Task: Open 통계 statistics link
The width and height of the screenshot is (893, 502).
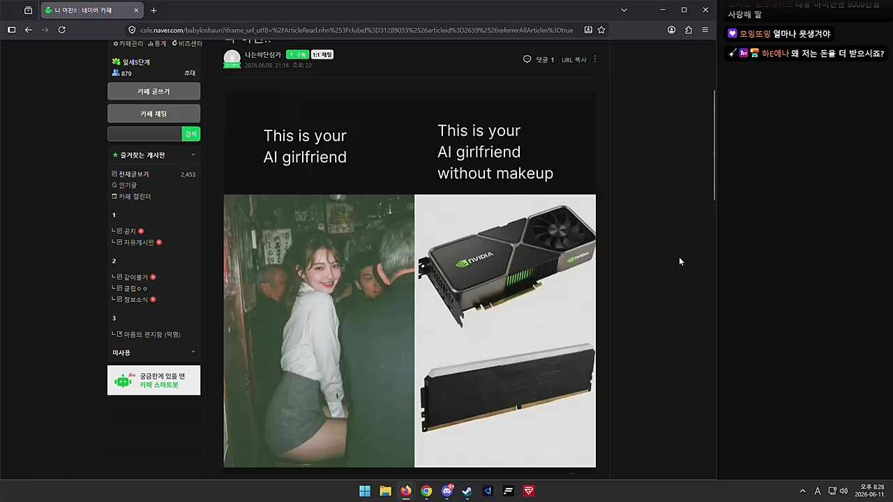Action: pyautogui.click(x=157, y=44)
